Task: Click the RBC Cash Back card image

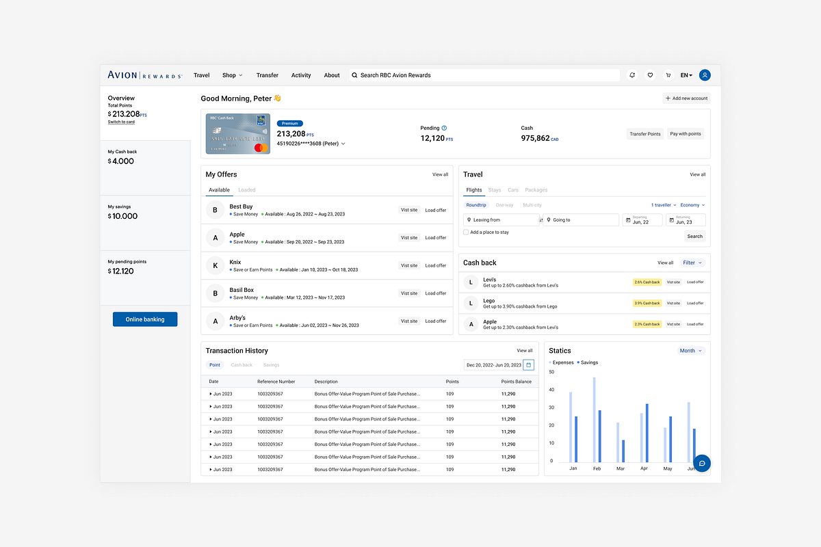Action: click(x=238, y=134)
